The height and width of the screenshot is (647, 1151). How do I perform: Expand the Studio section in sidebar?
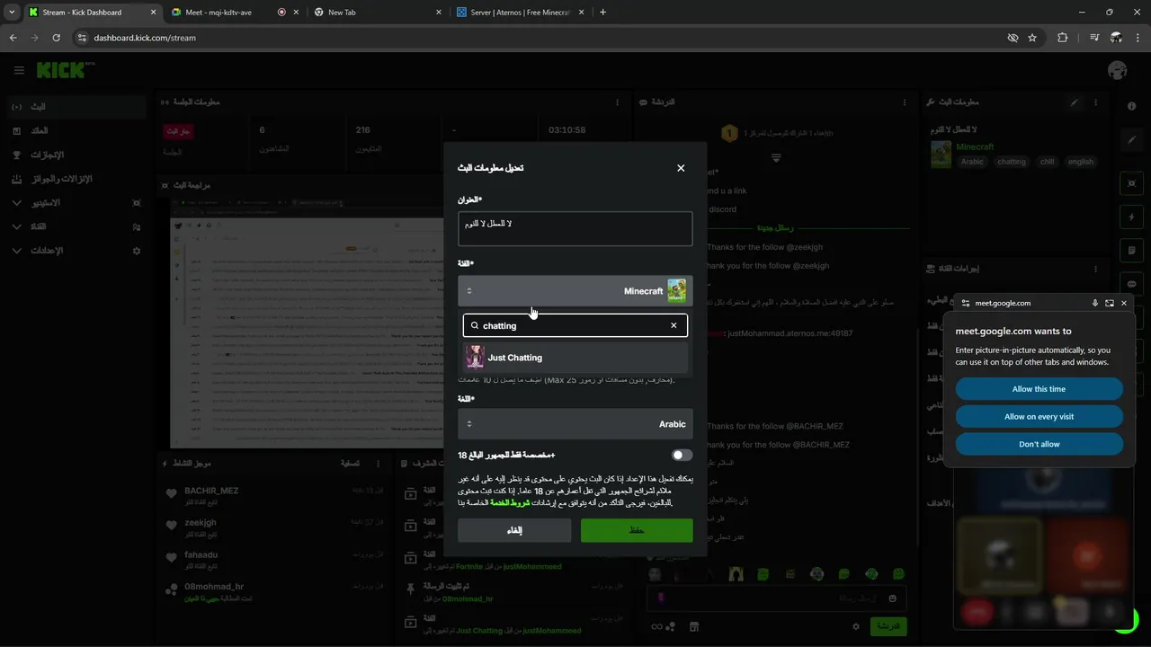[x=76, y=203]
